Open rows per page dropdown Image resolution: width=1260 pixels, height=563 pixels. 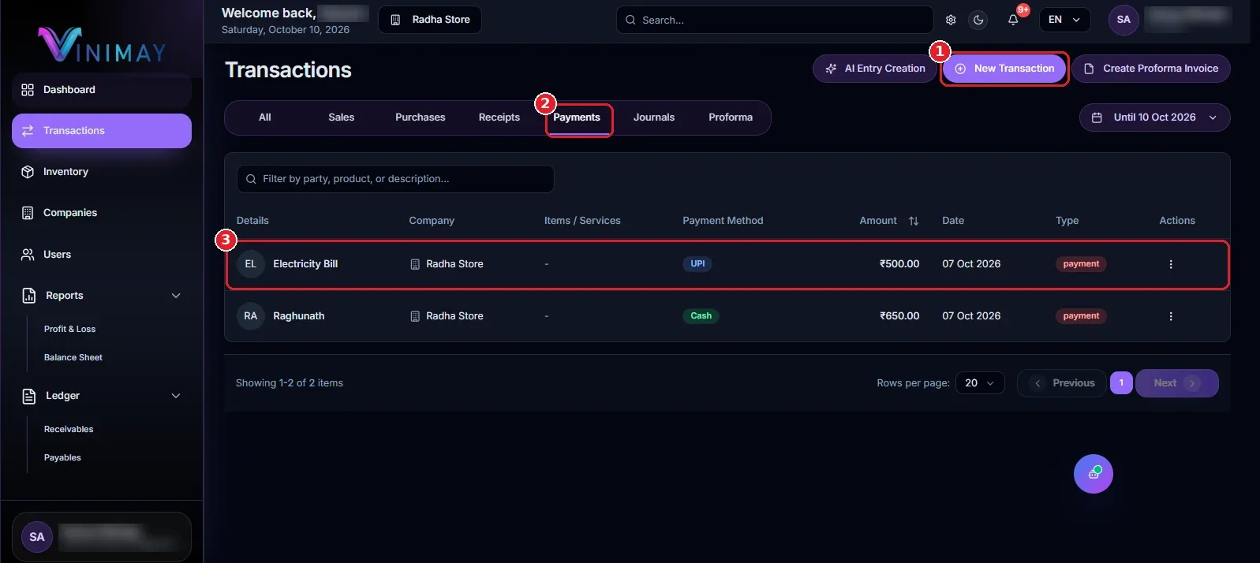coord(980,383)
